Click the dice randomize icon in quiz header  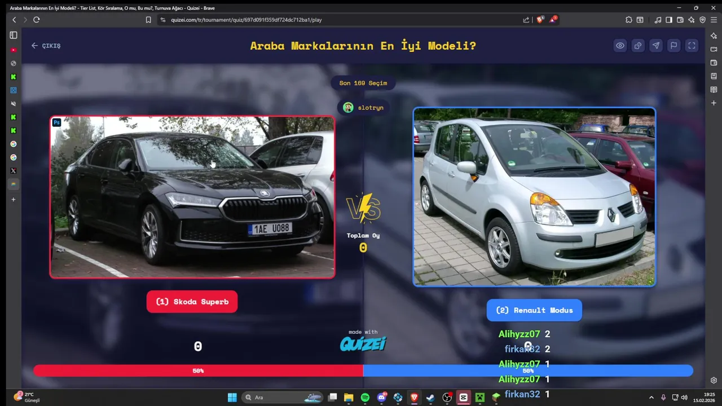638,46
